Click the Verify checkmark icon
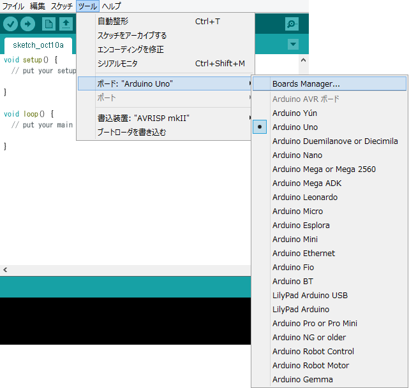409x388 pixels. 10,24
